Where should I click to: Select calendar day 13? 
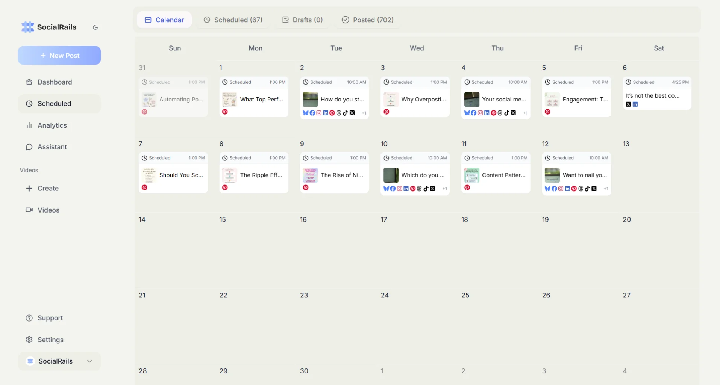[x=626, y=144]
